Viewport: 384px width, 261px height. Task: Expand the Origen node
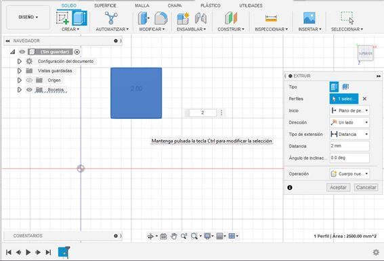pos(20,80)
